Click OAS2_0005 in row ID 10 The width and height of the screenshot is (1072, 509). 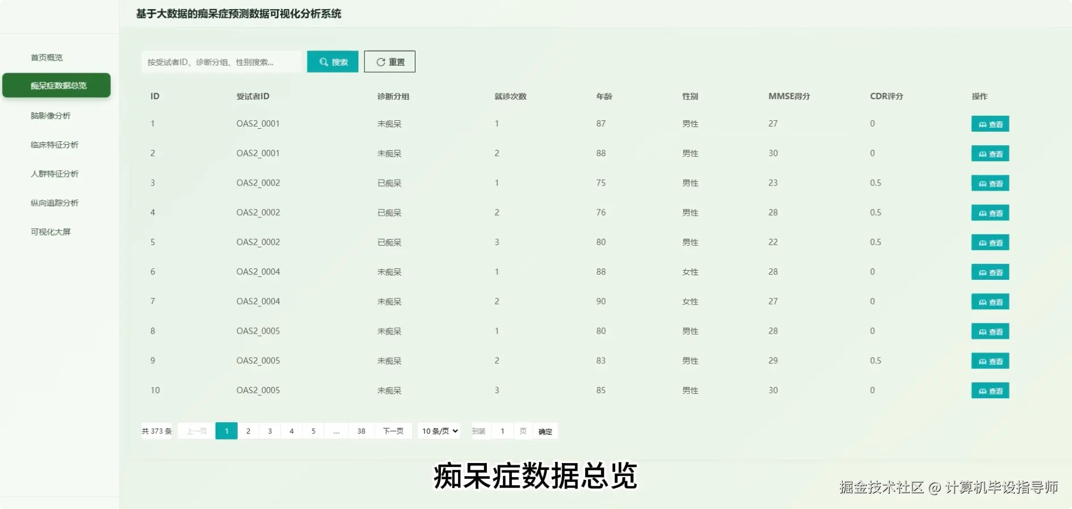coord(258,390)
